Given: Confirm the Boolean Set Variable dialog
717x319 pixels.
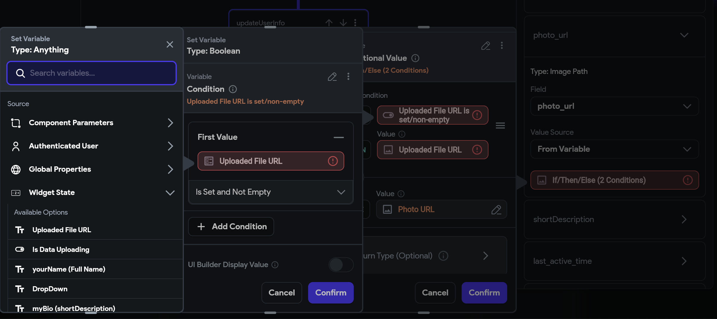Looking at the screenshot, I should [331, 293].
